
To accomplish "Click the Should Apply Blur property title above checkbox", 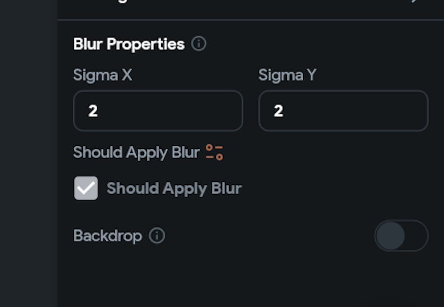I will (x=136, y=152).
